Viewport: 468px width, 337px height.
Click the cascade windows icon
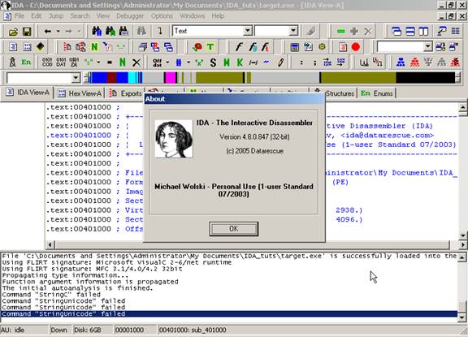(396, 32)
